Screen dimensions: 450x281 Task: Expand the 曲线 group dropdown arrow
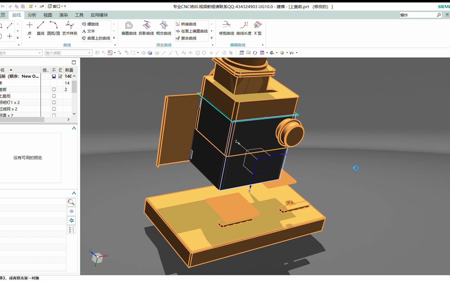(114, 45)
